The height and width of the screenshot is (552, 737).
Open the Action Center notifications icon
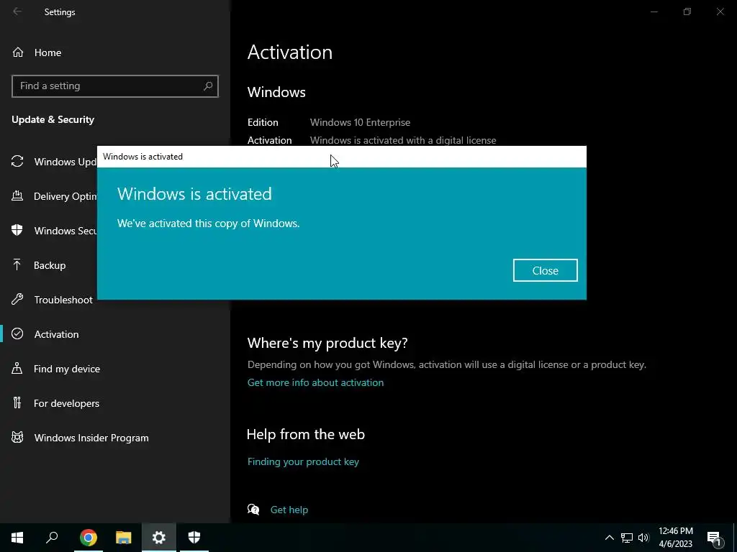(714, 538)
